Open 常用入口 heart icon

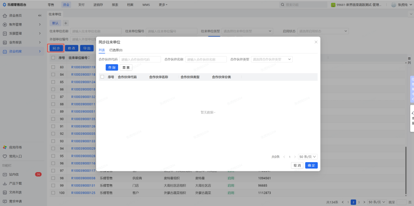5,156
